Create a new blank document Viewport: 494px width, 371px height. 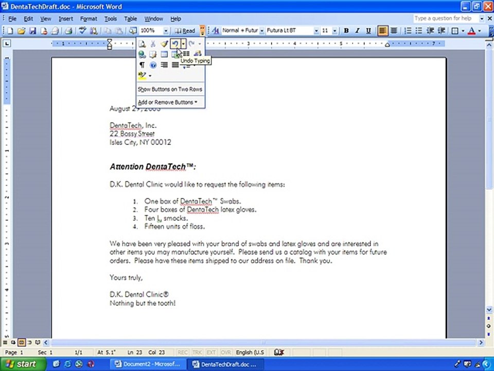pos(10,30)
